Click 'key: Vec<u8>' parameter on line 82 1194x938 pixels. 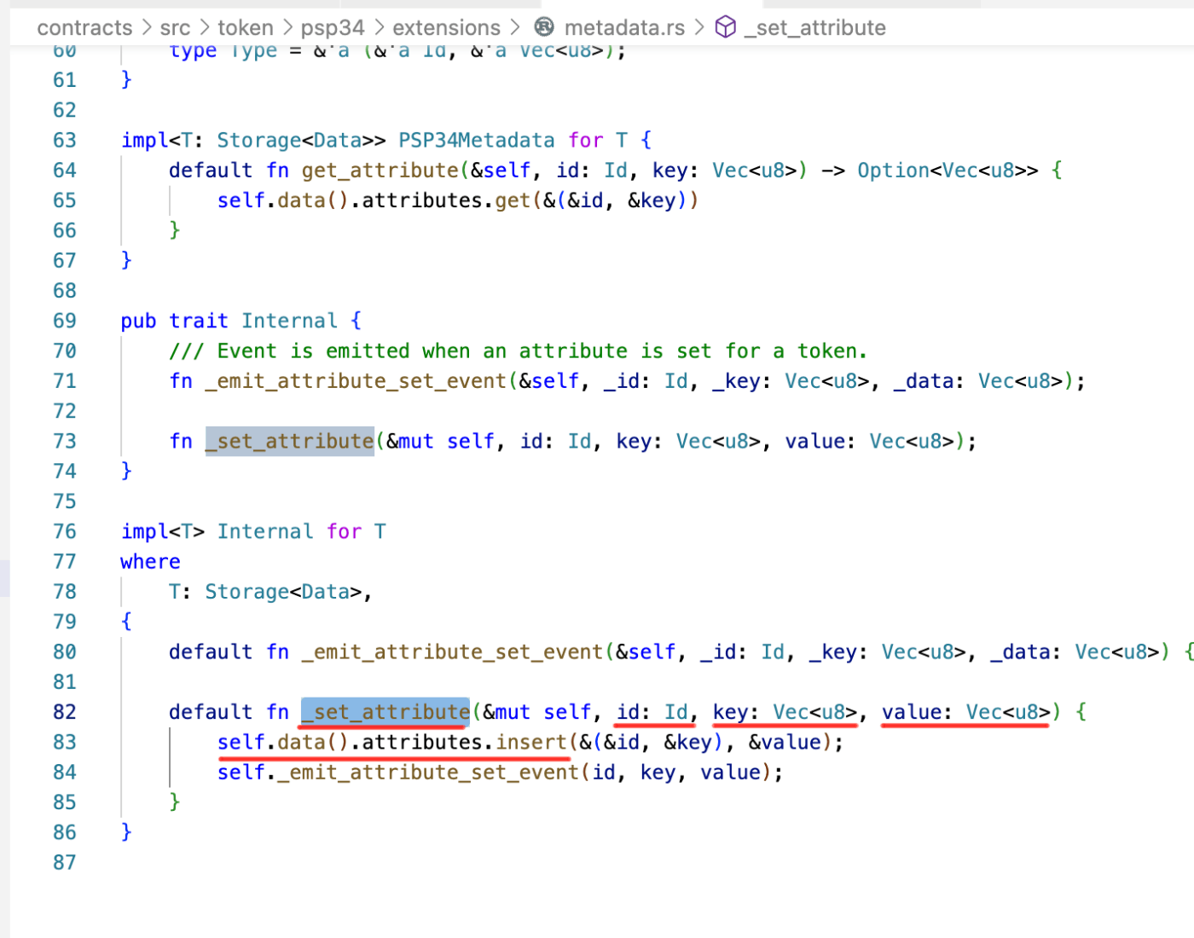click(x=785, y=712)
